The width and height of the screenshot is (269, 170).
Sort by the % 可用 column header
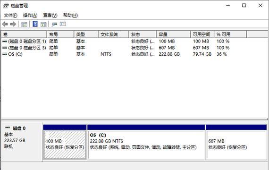[x=230, y=34]
